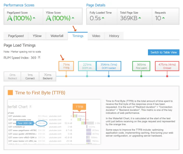
Task: Select the 365ms First paint timing box
Action: (141, 66)
